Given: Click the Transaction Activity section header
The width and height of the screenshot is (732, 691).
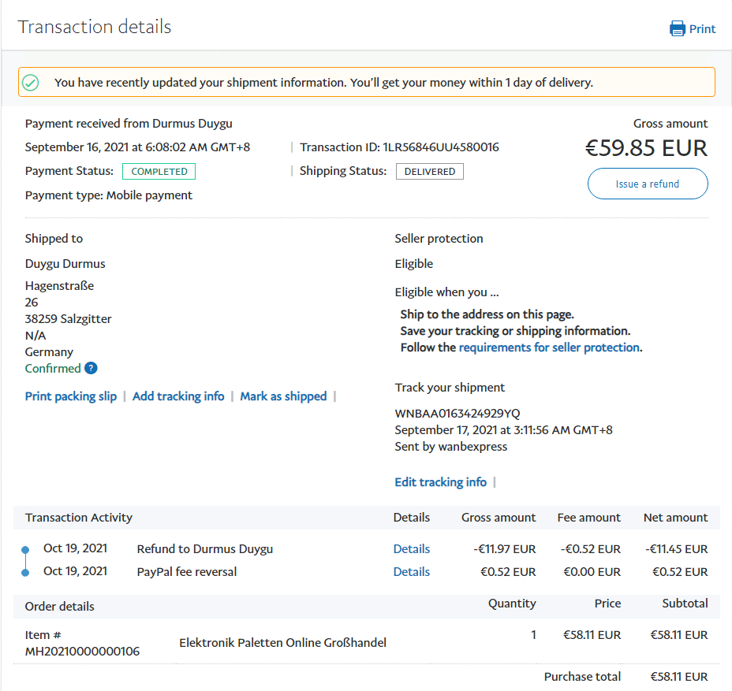Looking at the screenshot, I should pos(79,518).
